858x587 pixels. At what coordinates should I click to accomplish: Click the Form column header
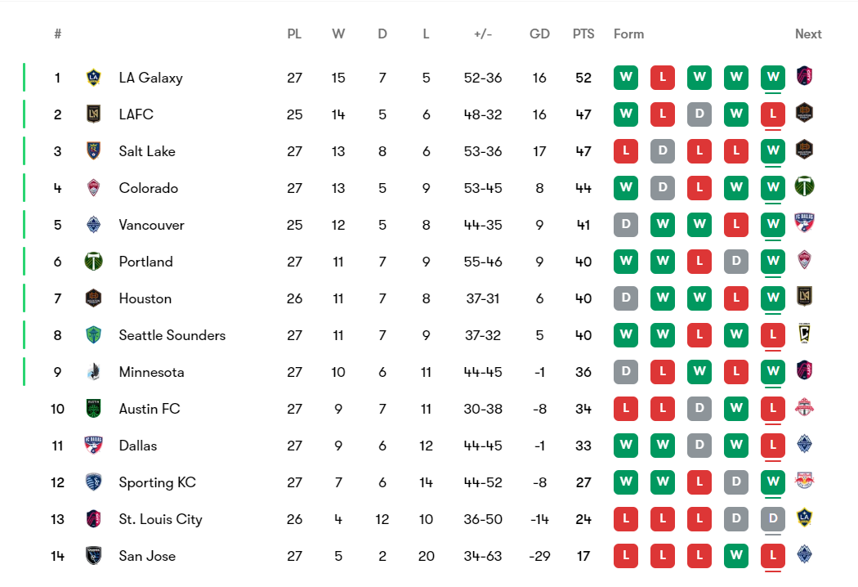[x=628, y=34]
